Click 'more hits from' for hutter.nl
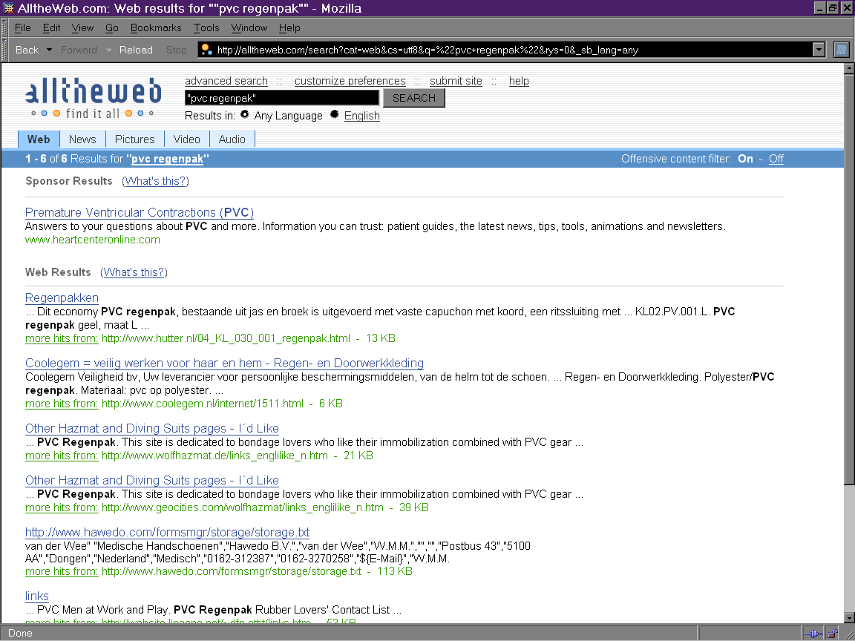Screen dimensions: 855x641 tap(62, 338)
